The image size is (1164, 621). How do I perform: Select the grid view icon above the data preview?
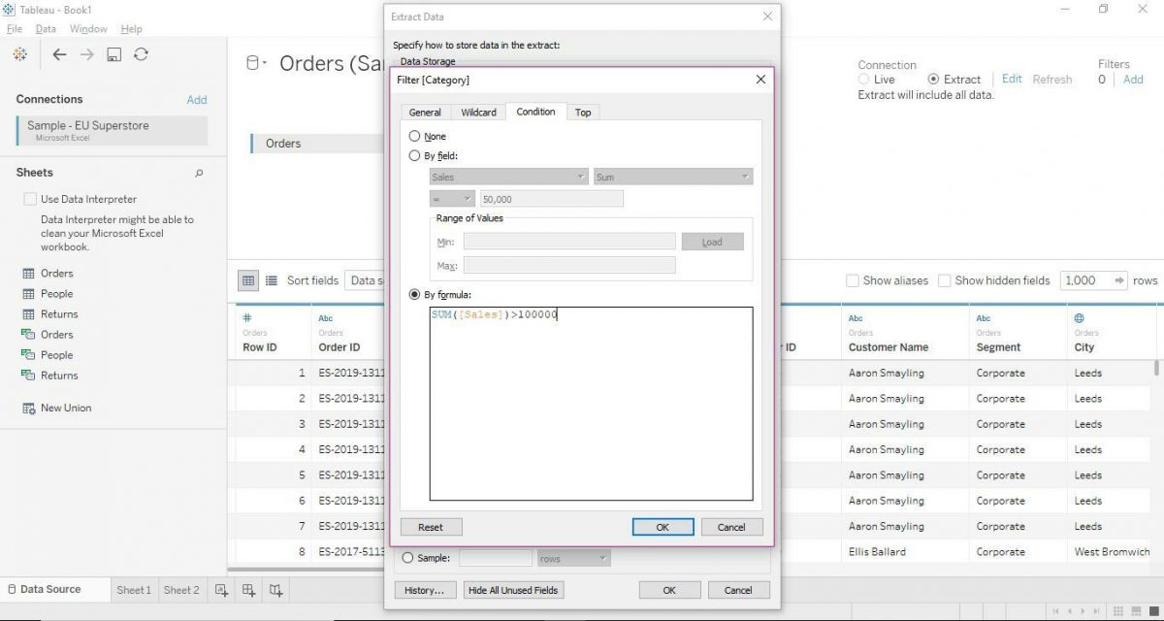point(249,280)
